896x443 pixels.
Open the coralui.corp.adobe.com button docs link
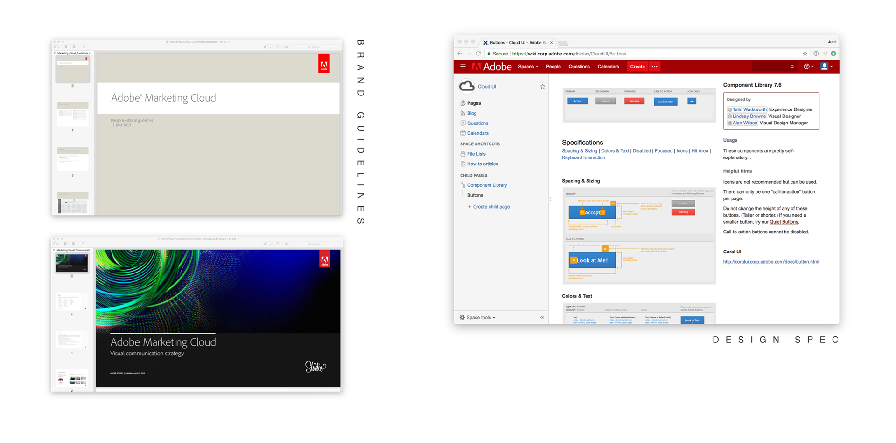(x=771, y=262)
